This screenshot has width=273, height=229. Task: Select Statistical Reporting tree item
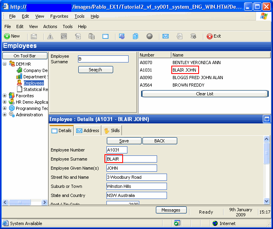36,89
